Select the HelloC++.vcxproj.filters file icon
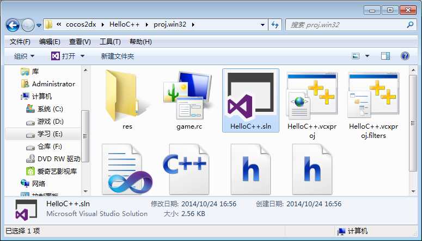This screenshot has height=241, width=422. (374, 96)
